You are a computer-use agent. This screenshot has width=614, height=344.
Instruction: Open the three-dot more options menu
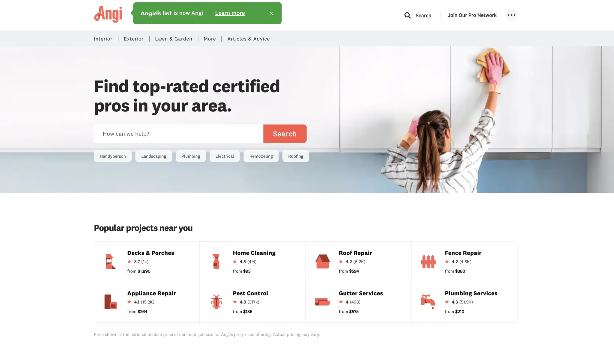[511, 15]
